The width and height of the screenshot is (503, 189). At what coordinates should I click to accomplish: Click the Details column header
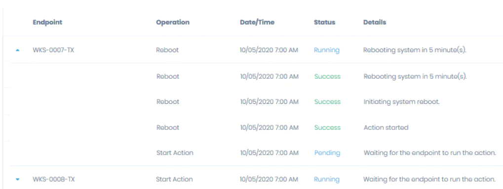[374, 22]
